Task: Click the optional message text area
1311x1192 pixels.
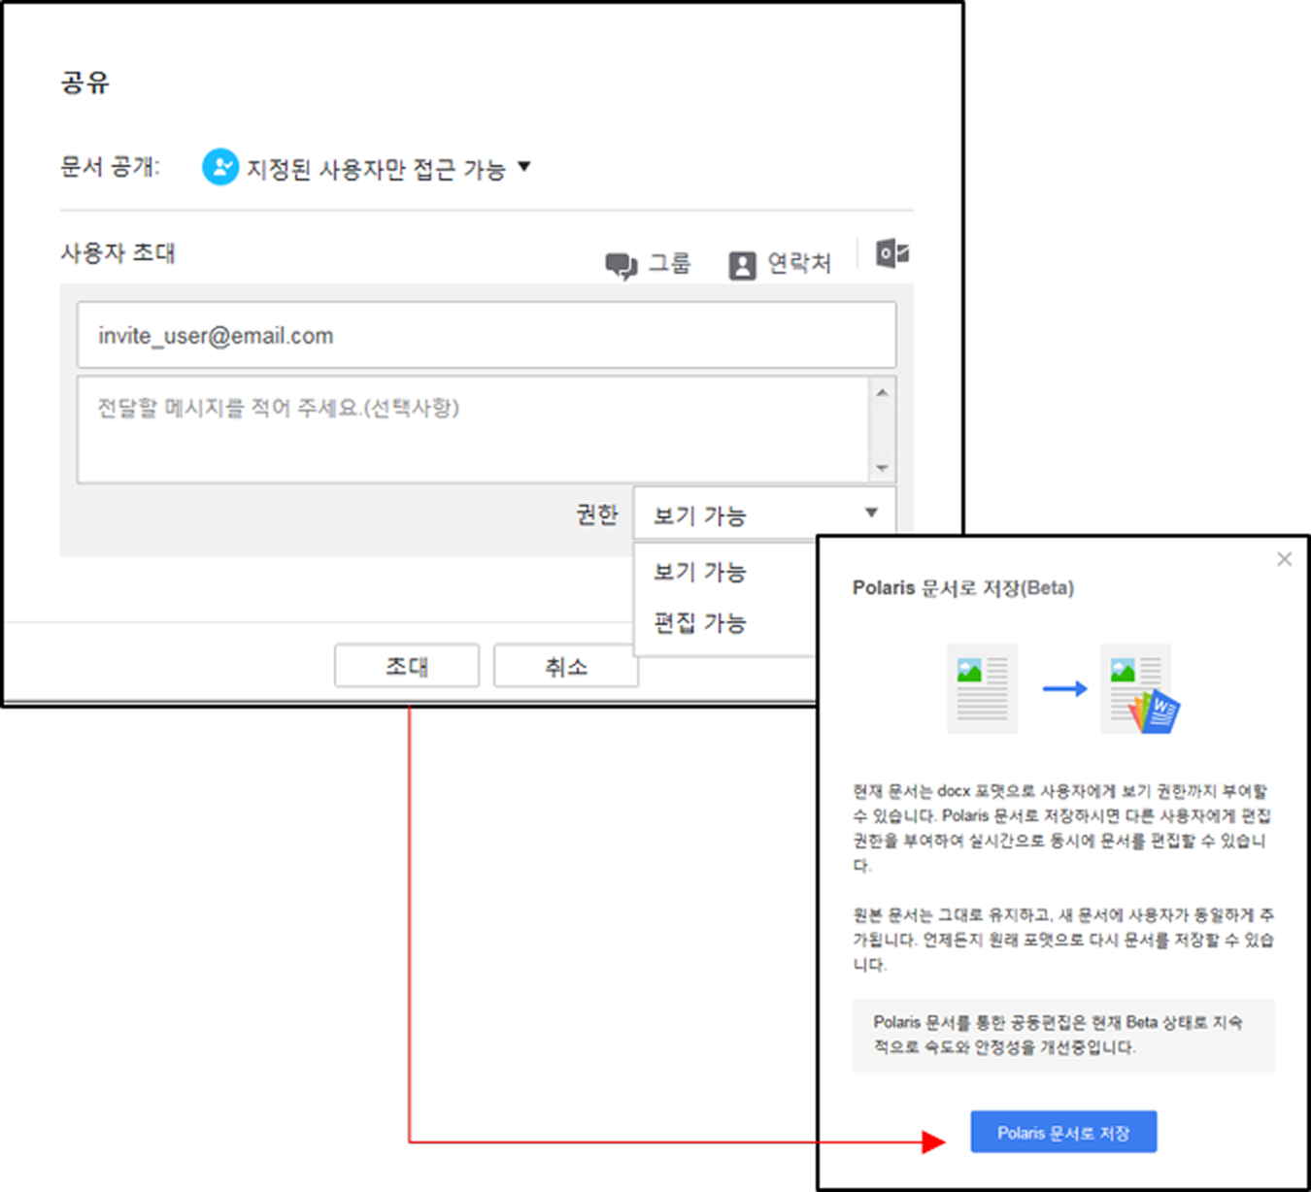Action: click(473, 429)
